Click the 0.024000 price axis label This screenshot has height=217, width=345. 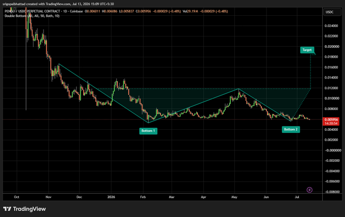[331, 26]
